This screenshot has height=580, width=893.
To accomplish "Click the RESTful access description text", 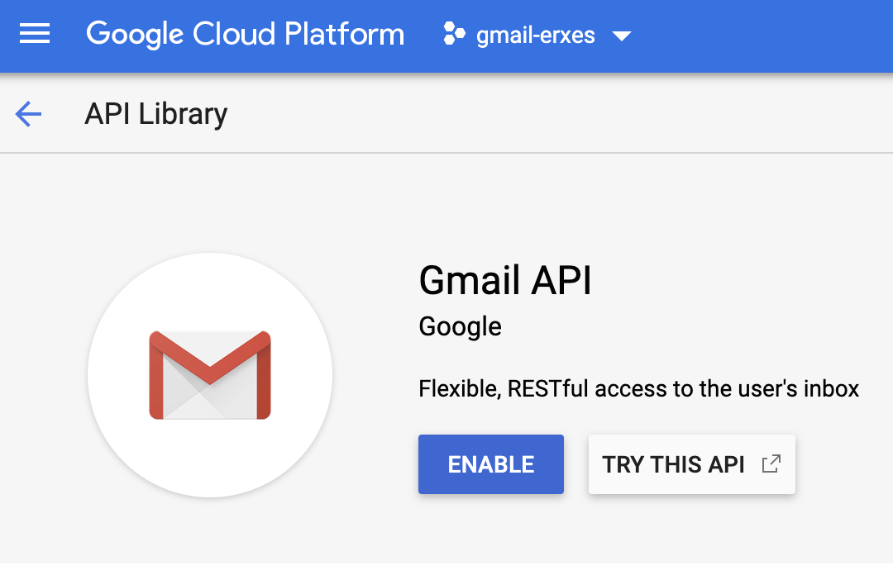I will [638, 388].
